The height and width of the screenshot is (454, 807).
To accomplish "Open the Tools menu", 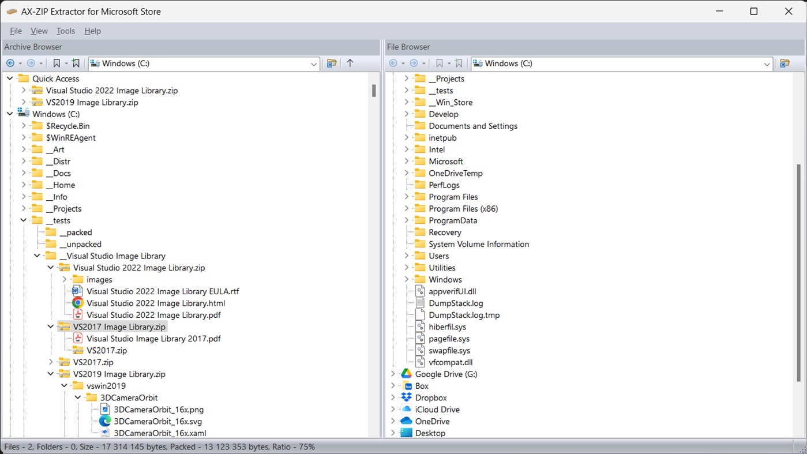I will pyautogui.click(x=65, y=31).
